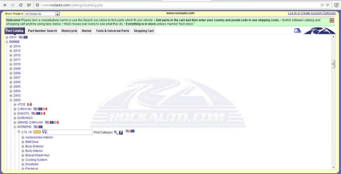Click the Find Category search input field
This screenshot has height=174, width=341.
coord(70,132)
